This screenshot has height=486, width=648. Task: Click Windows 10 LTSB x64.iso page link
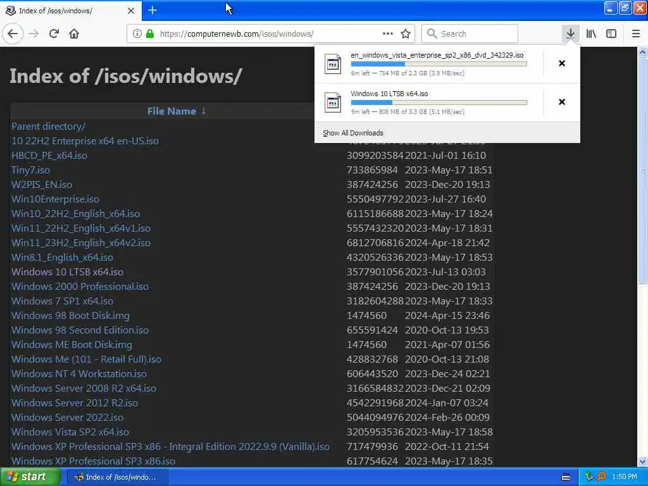[x=67, y=272]
